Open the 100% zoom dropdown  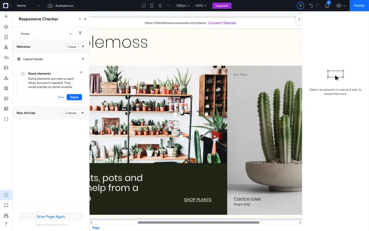point(200,5)
